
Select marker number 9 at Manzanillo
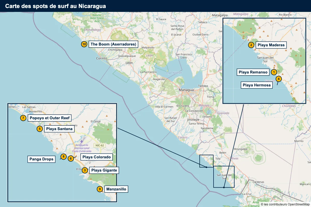point(100,189)
